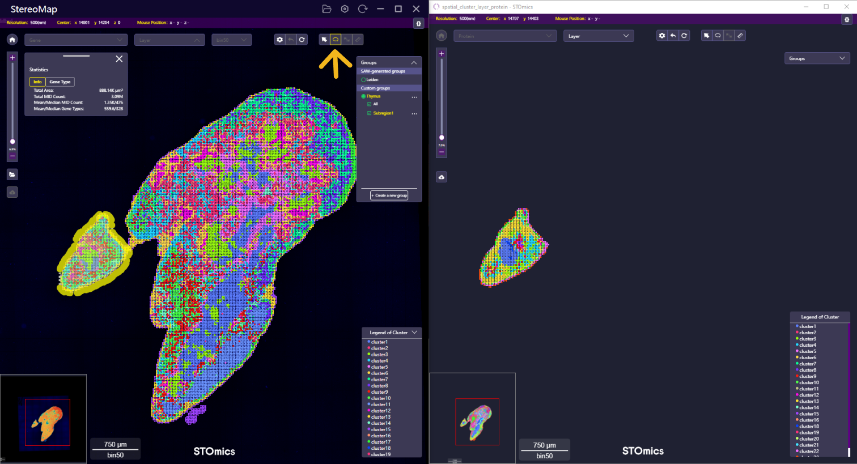Viewport: 857px width, 464px height.
Task: Collapse the Legend of Cluster panel
Action: (x=414, y=333)
